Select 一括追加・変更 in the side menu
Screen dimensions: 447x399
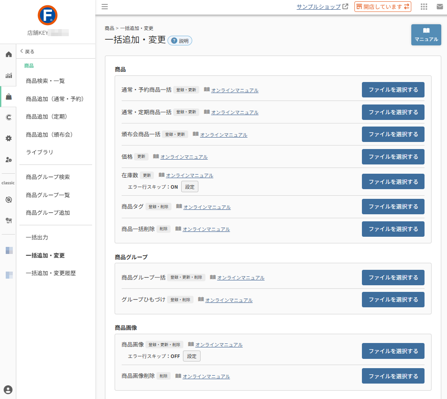[45, 256]
